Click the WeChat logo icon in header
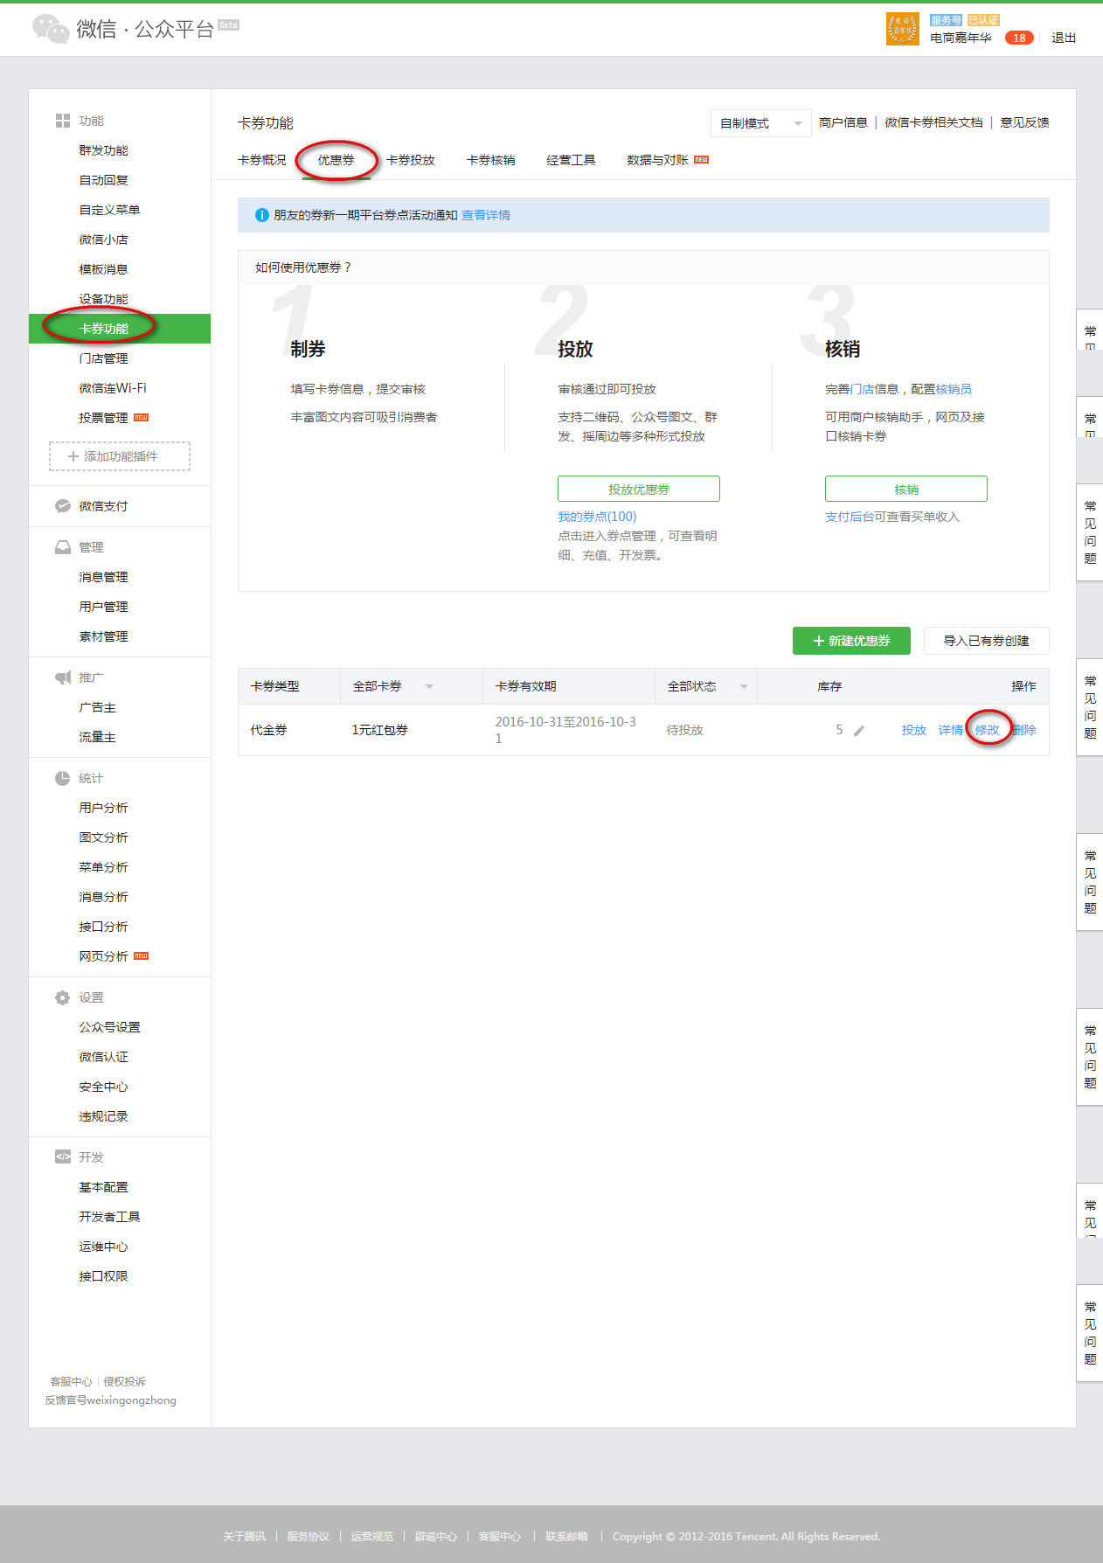The width and height of the screenshot is (1103, 1563). click(51, 29)
